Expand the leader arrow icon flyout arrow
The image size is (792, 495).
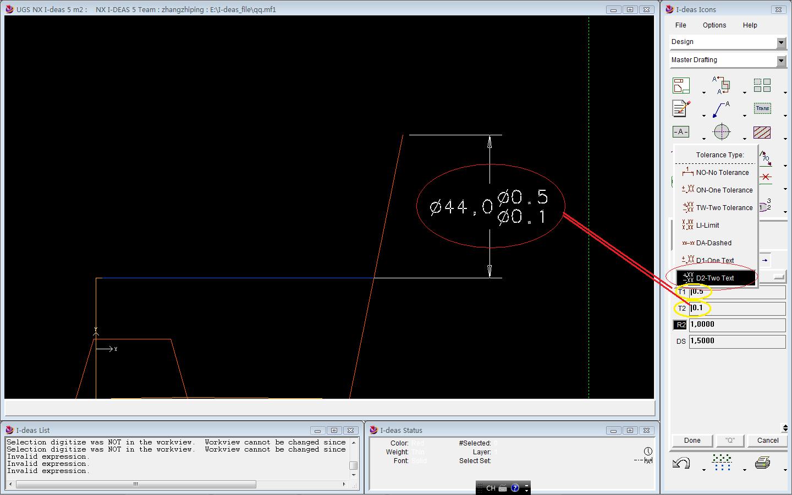pyautogui.click(x=745, y=116)
